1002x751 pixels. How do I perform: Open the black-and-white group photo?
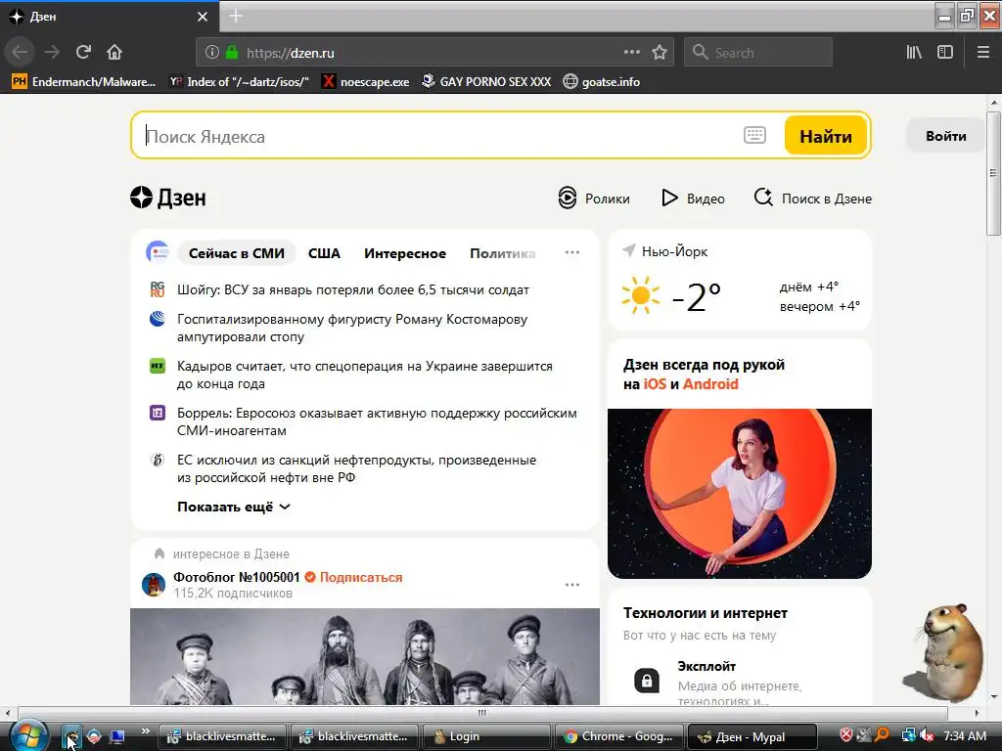click(365, 656)
